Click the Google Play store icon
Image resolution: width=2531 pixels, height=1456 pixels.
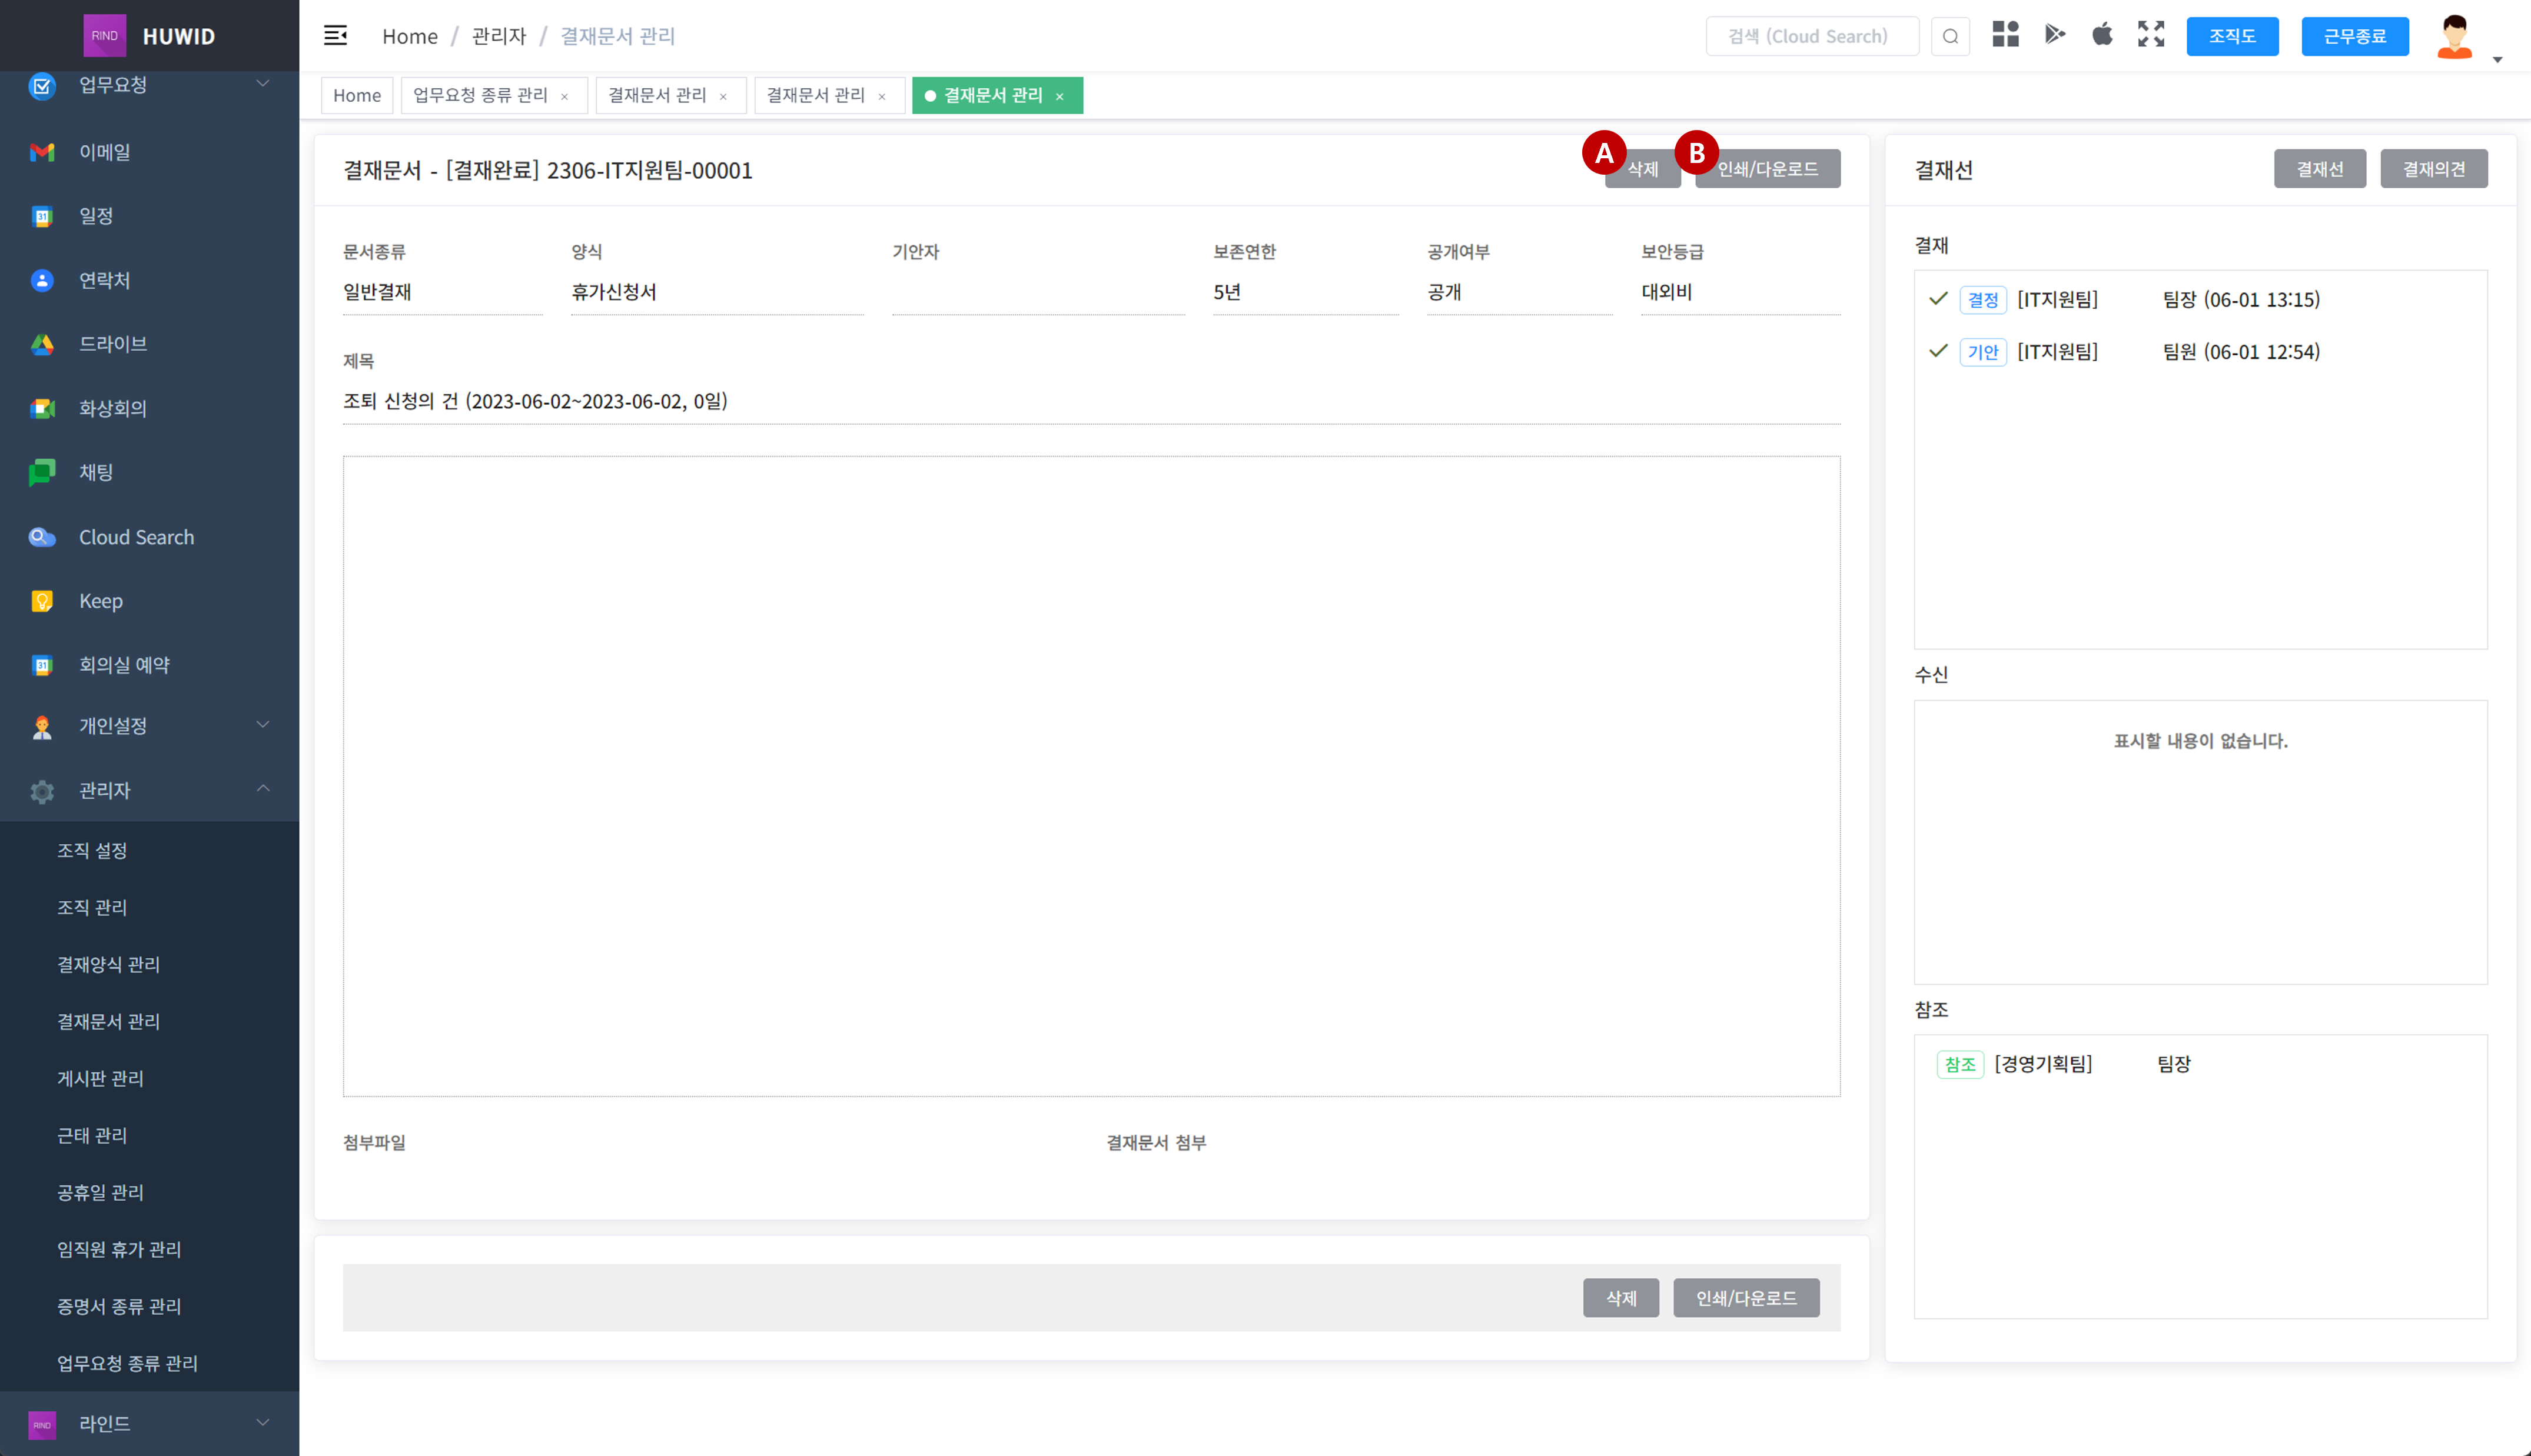(2054, 35)
